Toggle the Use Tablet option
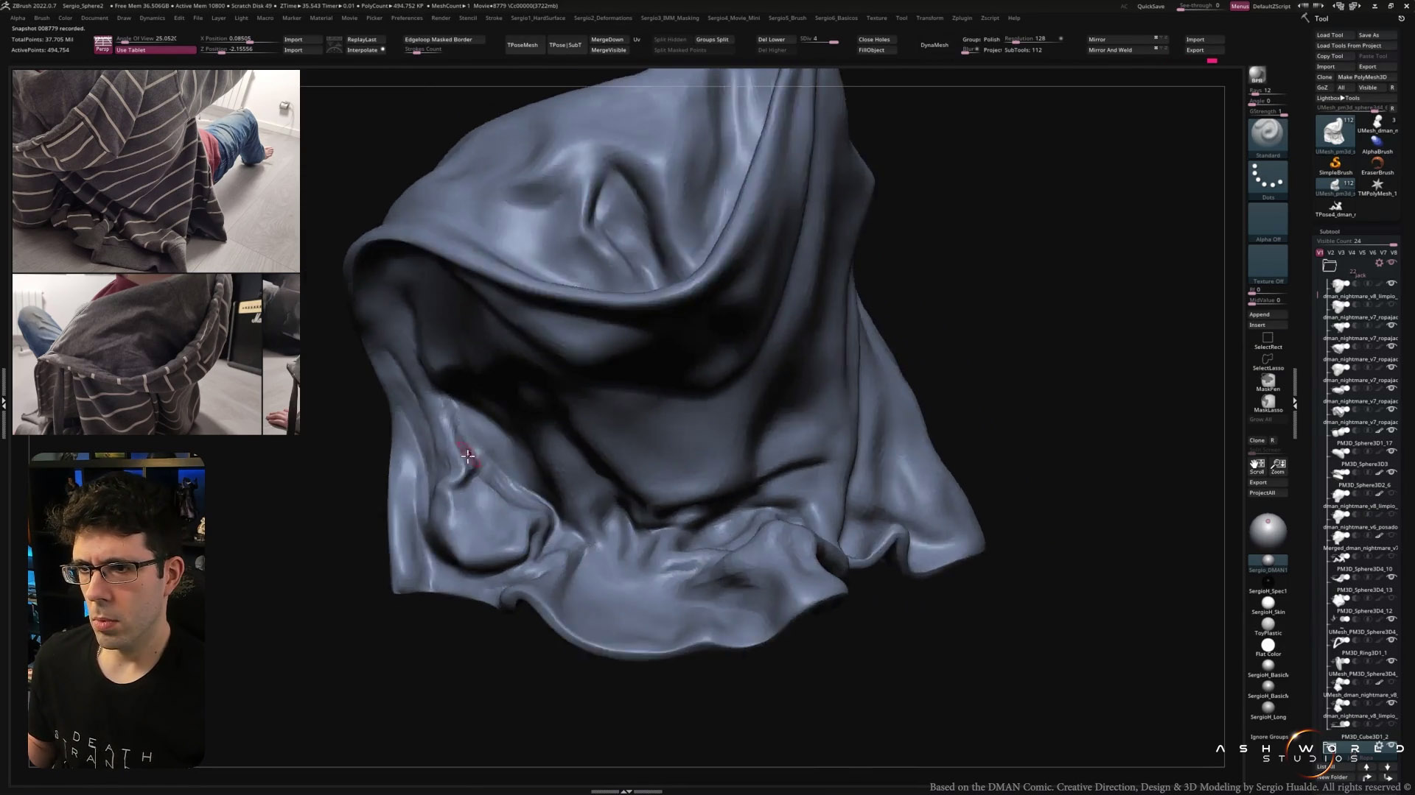The width and height of the screenshot is (1415, 795). click(x=156, y=50)
